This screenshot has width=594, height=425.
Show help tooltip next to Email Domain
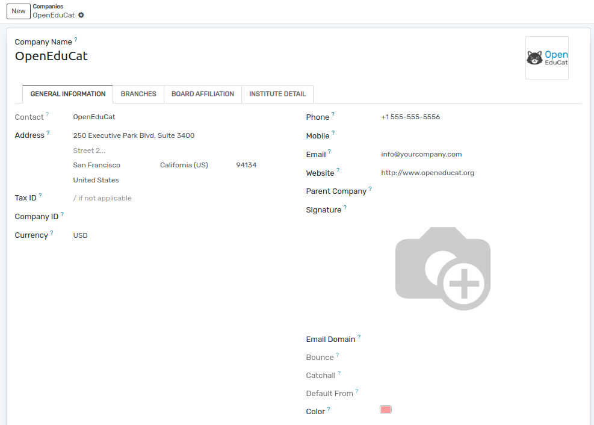click(359, 337)
